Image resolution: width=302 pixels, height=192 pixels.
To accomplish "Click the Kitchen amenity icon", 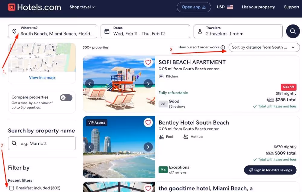I will 161,76.
